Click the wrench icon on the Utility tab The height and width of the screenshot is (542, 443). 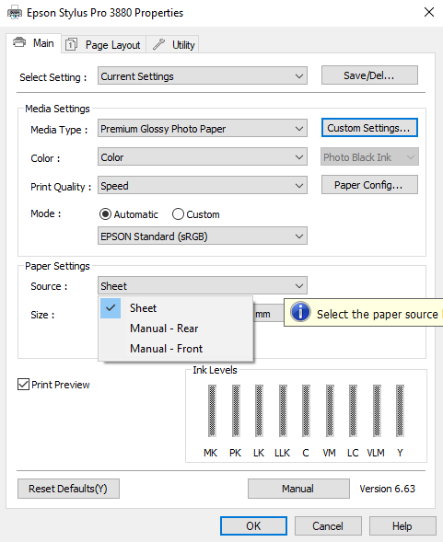coord(159,44)
